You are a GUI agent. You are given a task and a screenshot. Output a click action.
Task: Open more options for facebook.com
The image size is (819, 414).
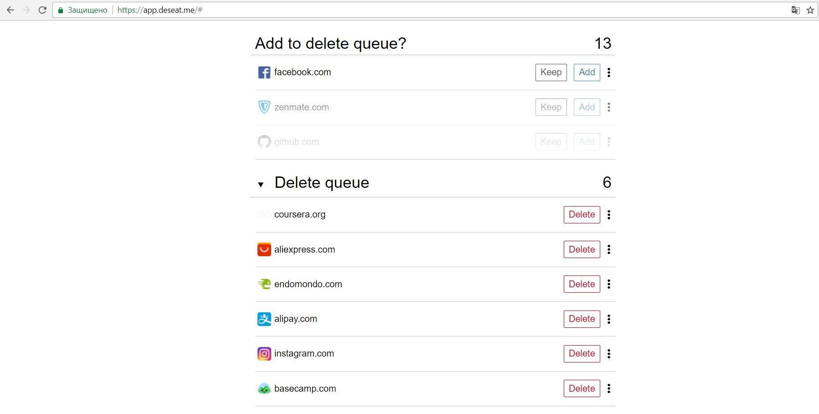[x=609, y=72]
